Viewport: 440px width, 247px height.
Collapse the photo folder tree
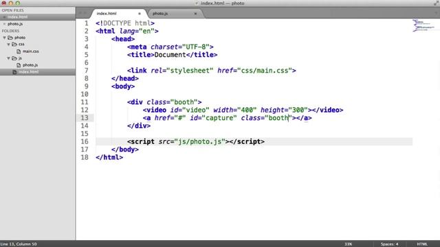tap(5, 38)
